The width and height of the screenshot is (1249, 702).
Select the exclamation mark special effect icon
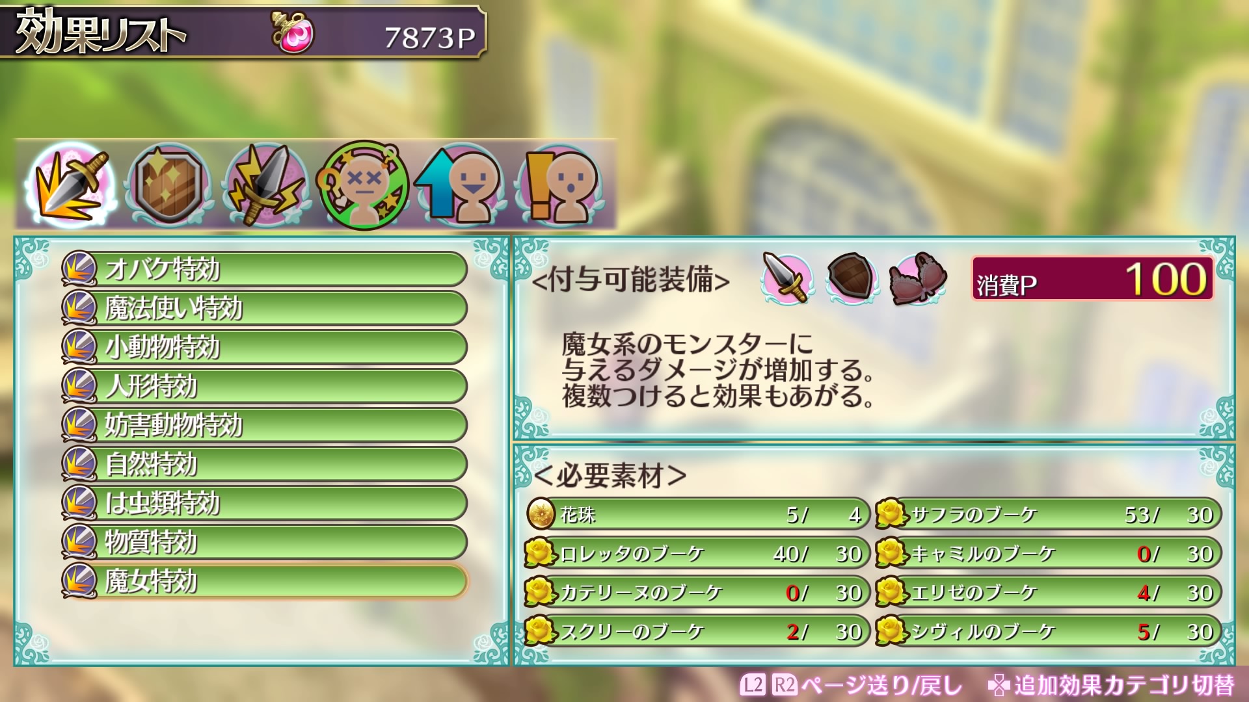[559, 185]
